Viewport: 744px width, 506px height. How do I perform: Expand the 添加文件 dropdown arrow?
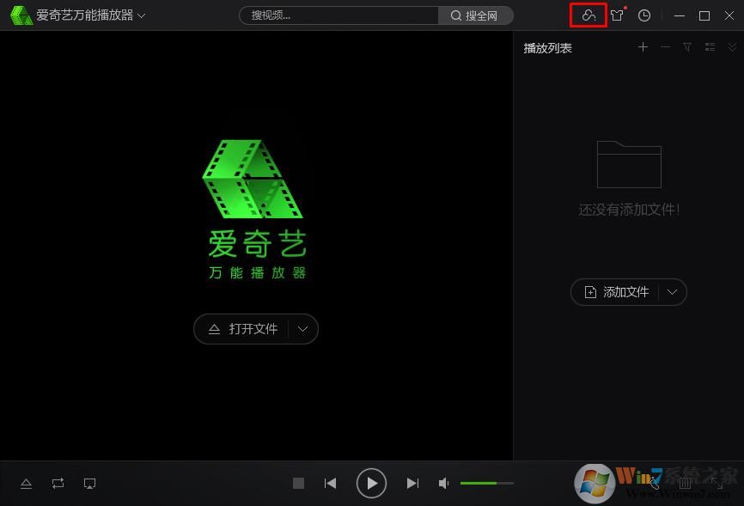[x=673, y=292]
